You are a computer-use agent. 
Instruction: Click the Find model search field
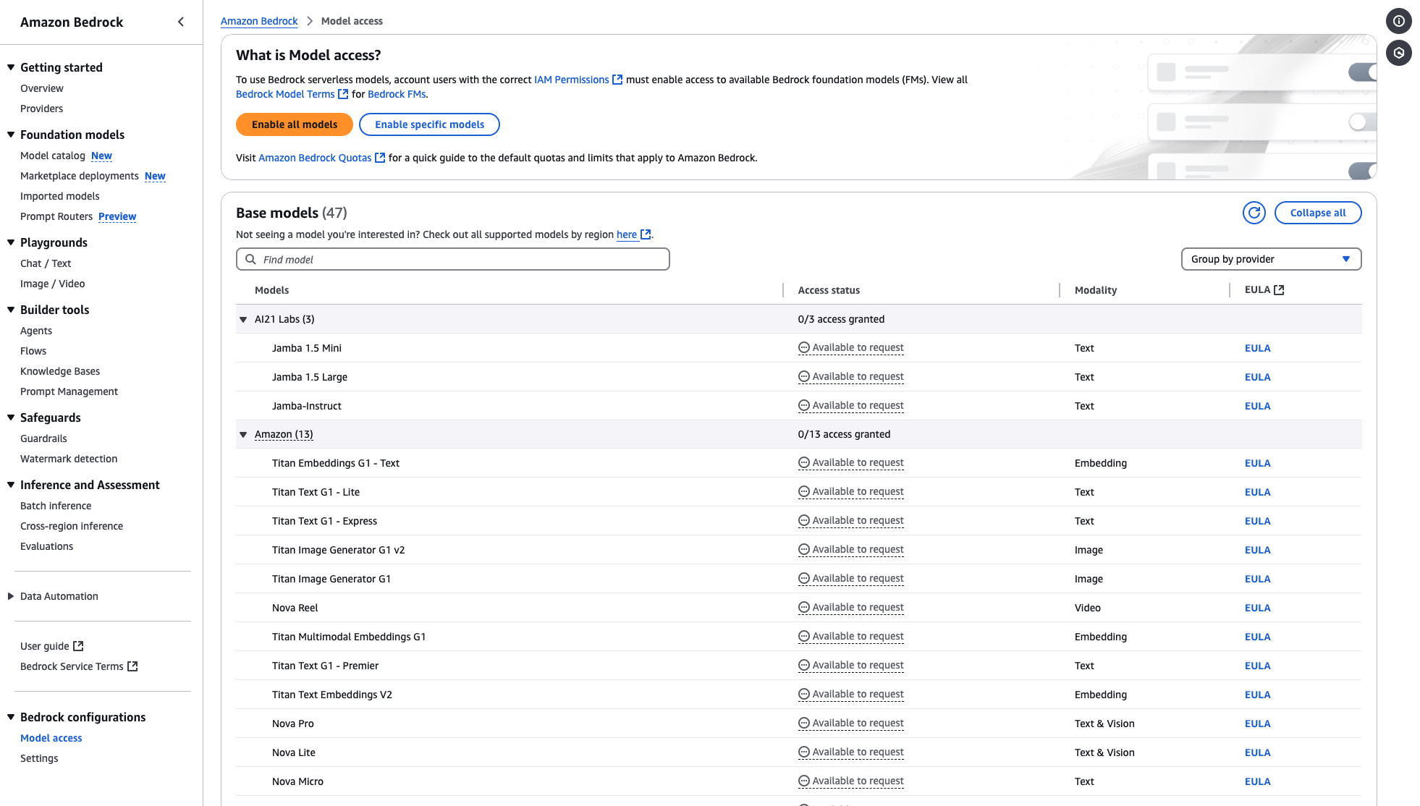452,259
